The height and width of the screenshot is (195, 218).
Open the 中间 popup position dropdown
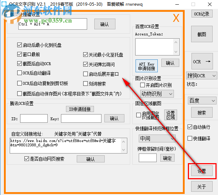point(157,138)
